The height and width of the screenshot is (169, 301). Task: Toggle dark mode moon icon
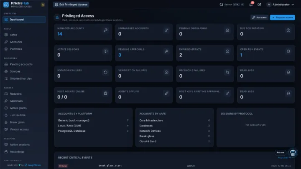point(259,5)
